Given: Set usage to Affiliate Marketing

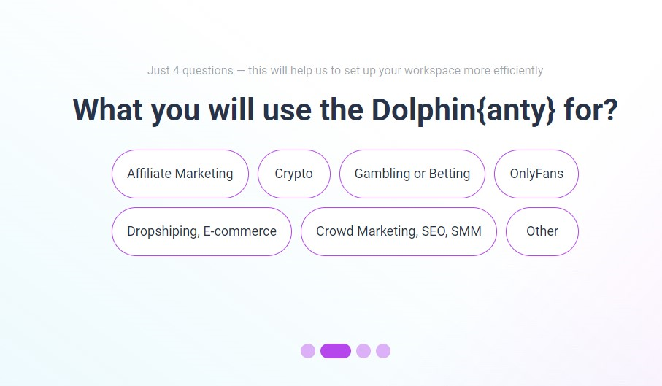Looking at the screenshot, I should click(180, 174).
